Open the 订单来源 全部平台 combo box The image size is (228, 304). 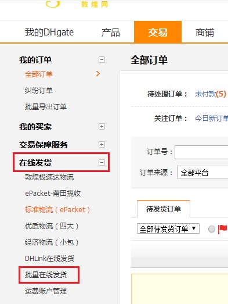point(202,172)
